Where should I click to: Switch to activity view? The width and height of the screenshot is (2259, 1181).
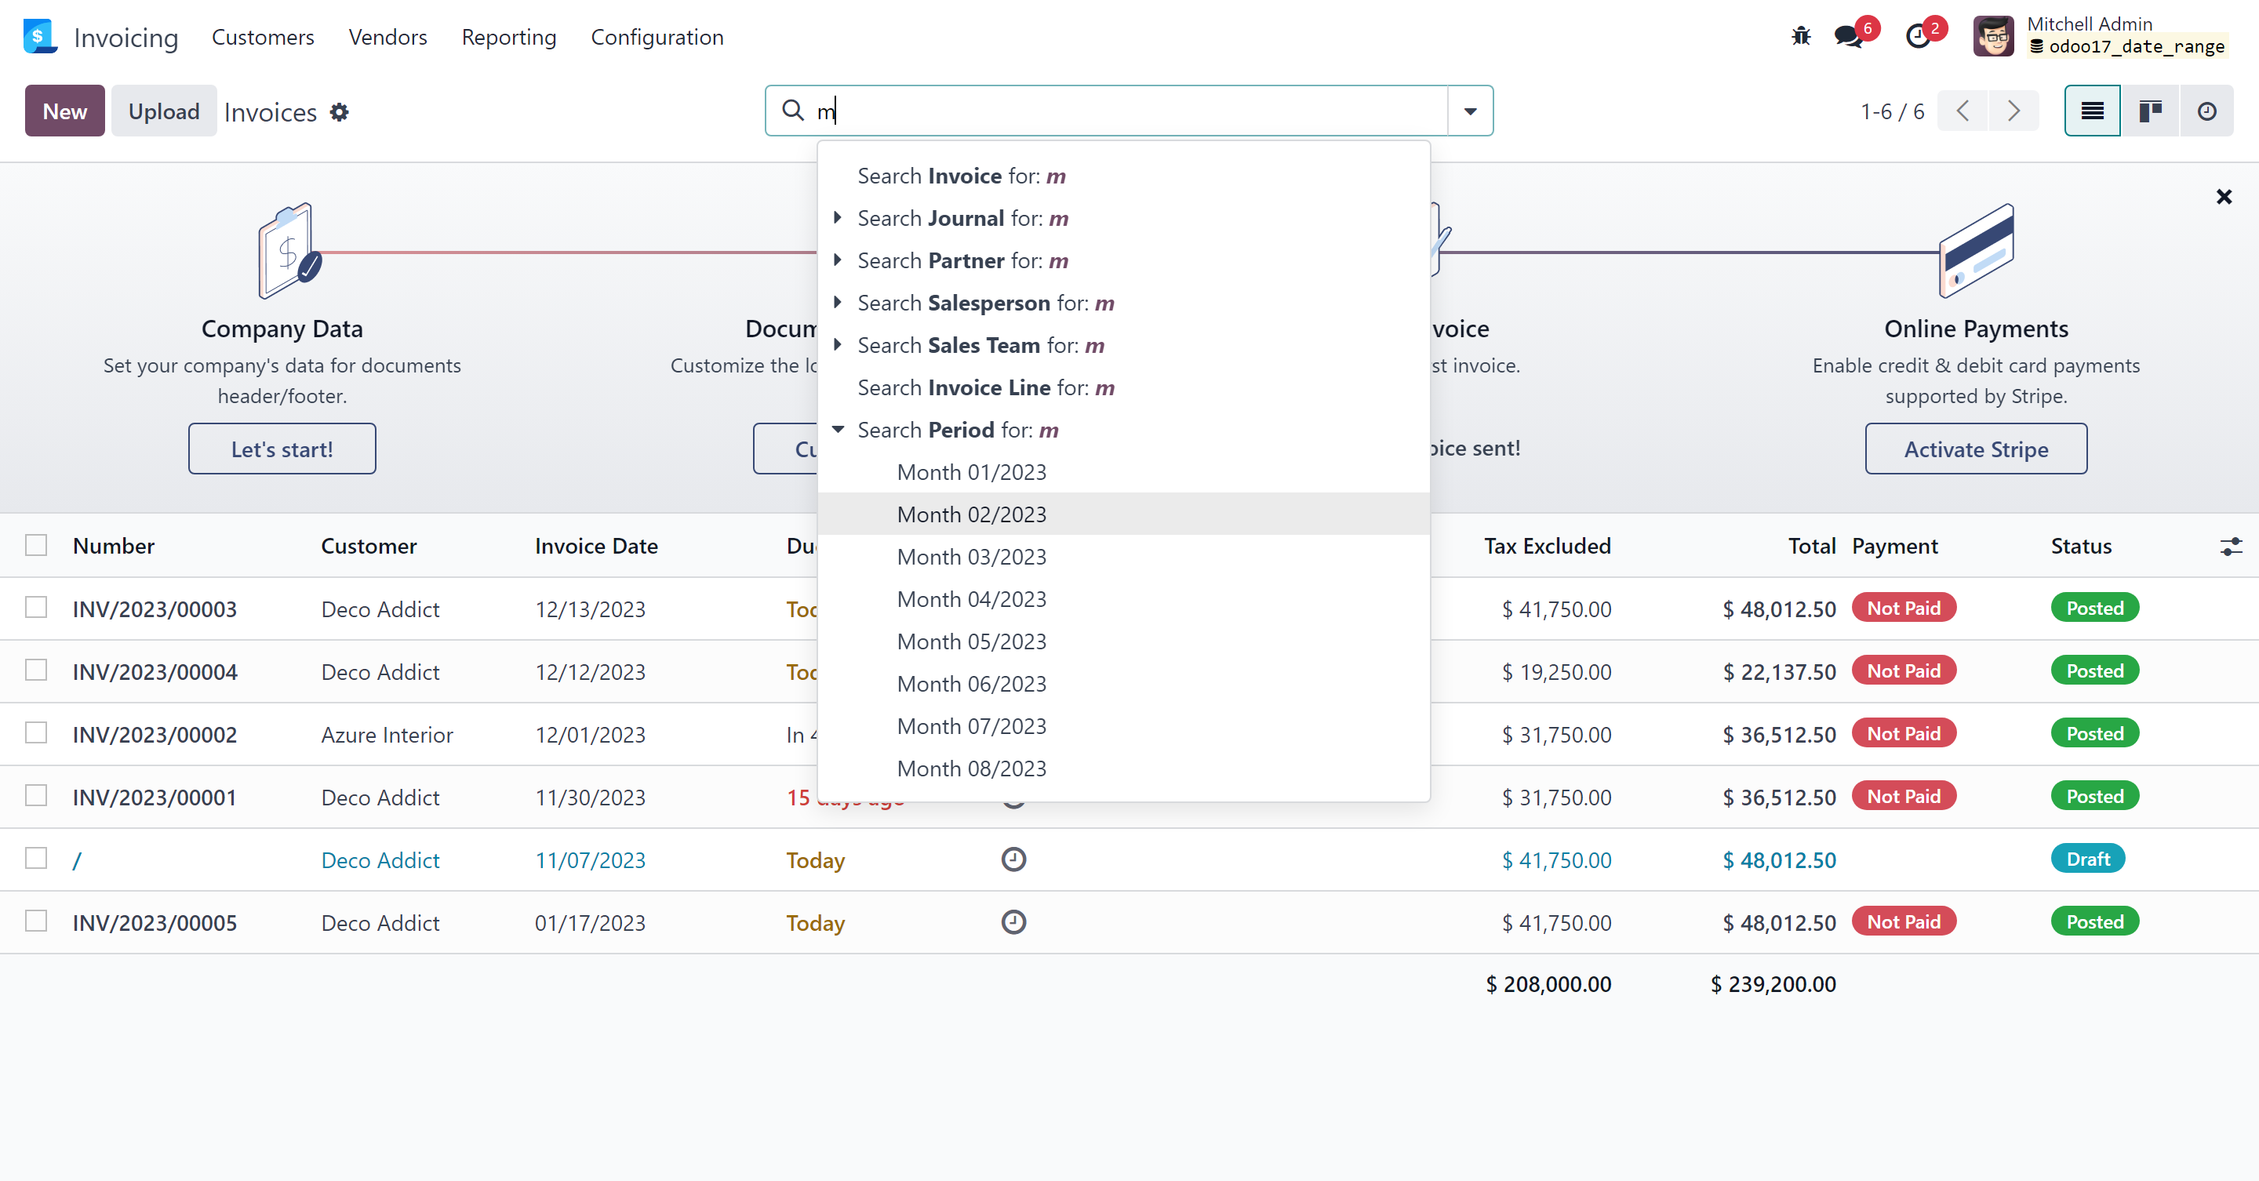(2206, 111)
